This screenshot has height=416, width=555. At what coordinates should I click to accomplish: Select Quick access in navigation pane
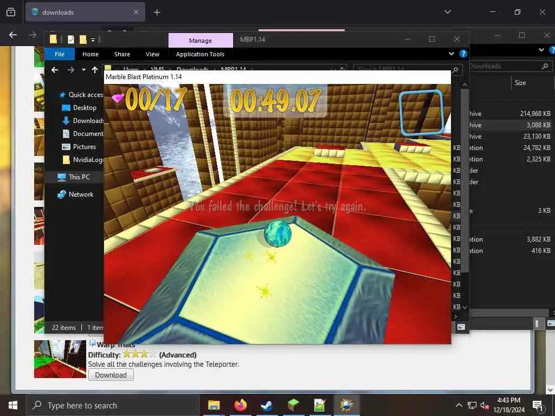81,94
